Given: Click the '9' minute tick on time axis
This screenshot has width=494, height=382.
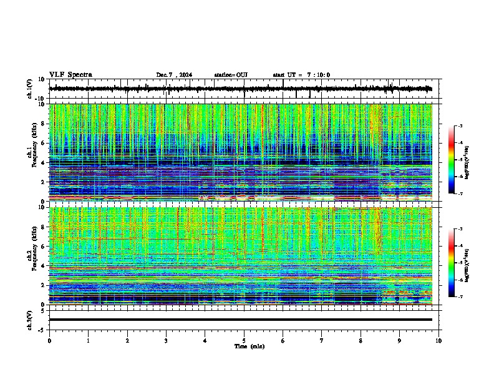Looking at the screenshot, I should (x=399, y=341).
